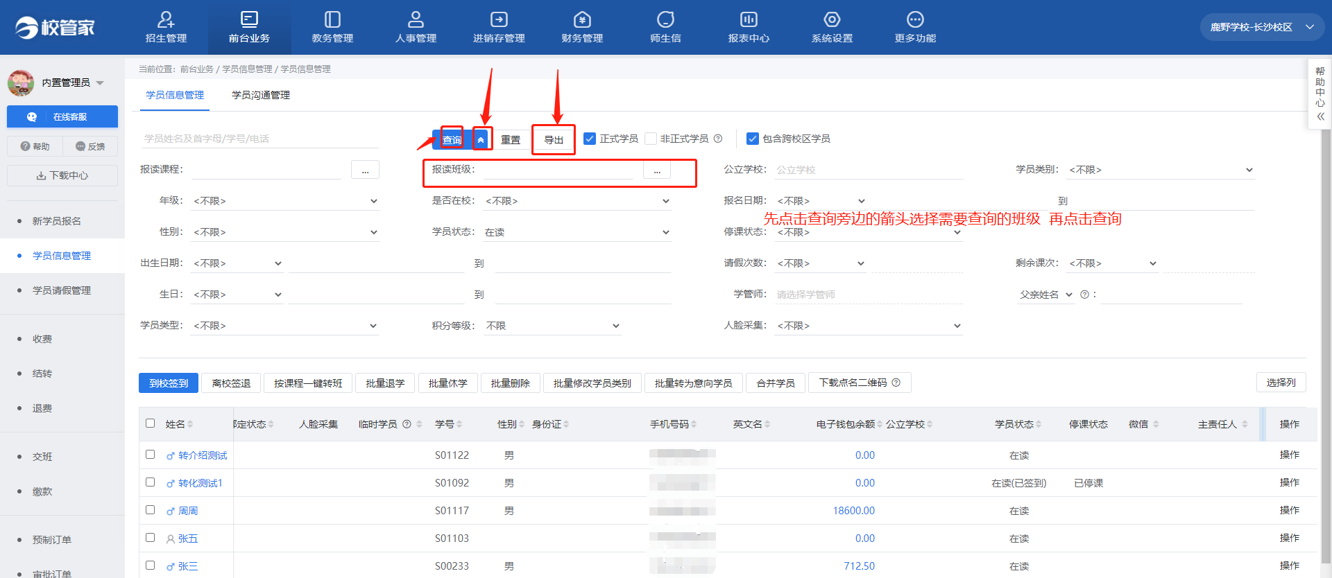The height and width of the screenshot is (578, 1332).
Task: Click help icon beside 父亲姓名
Action: click(x=1084, y=295)
